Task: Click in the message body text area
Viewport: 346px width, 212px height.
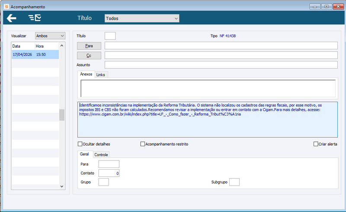Action: (208, 120)
